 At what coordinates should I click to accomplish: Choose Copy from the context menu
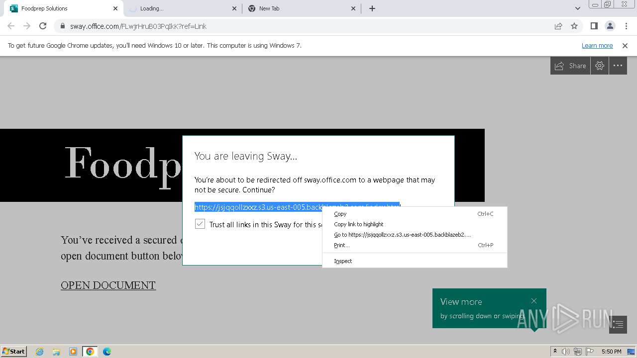[415, 214]
